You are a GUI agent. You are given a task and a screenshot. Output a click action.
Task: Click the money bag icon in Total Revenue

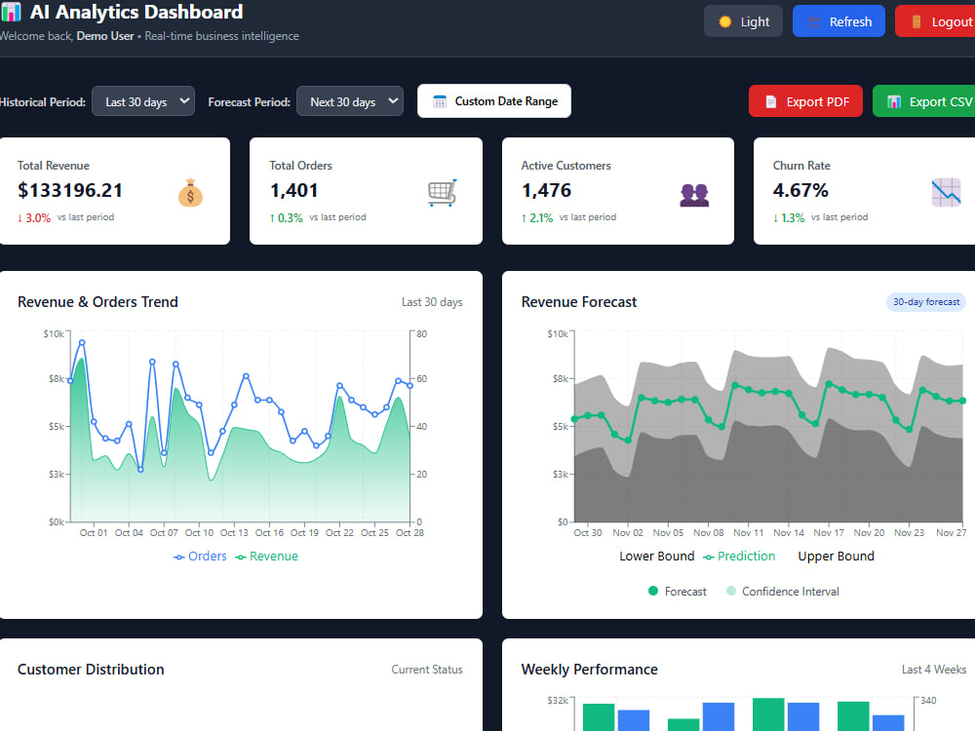190,193
